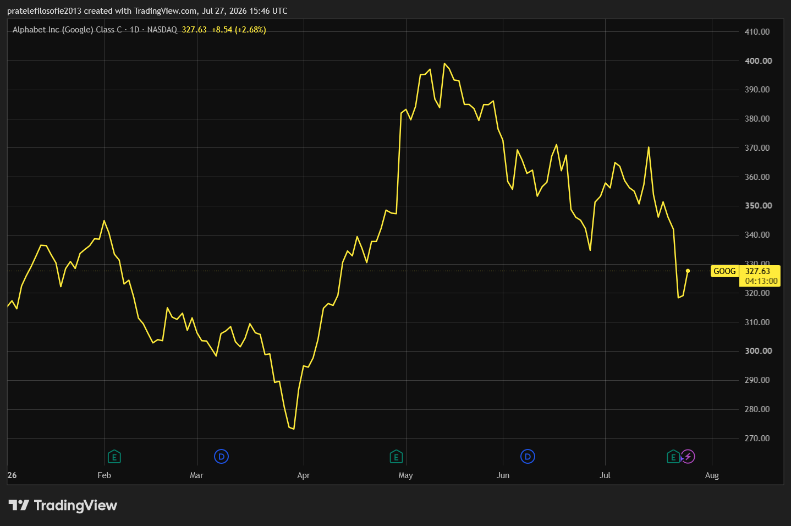
Task: Click the Apr label on the time axis
Action: tap(304, 475)
